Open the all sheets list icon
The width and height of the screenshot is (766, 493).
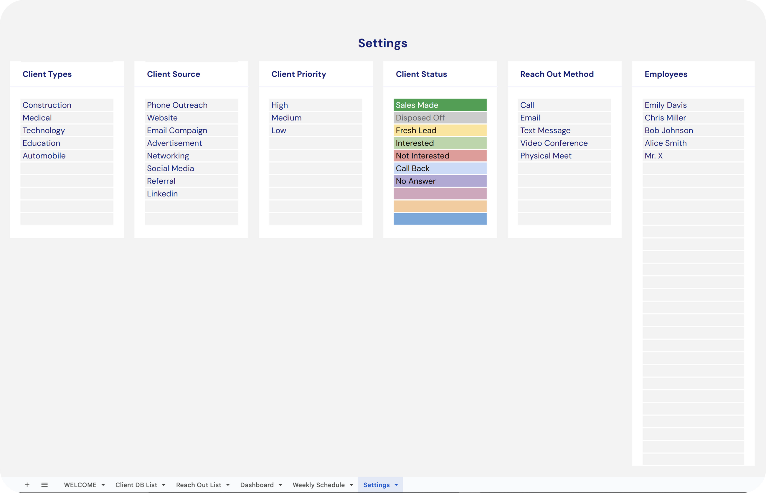(44, 485)
